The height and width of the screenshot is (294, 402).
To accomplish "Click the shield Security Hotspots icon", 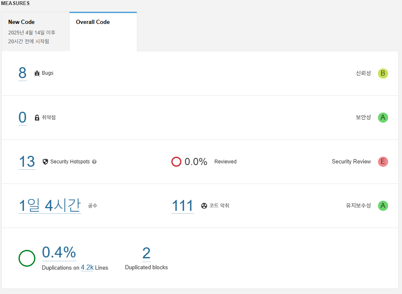I will click(x=45, y=162).
